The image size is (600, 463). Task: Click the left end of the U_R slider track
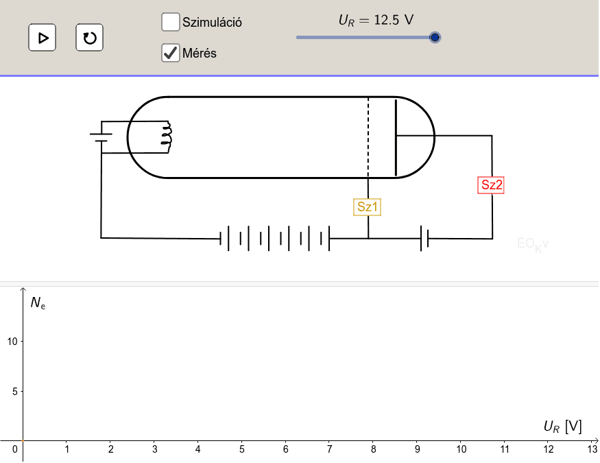[298, 37]
